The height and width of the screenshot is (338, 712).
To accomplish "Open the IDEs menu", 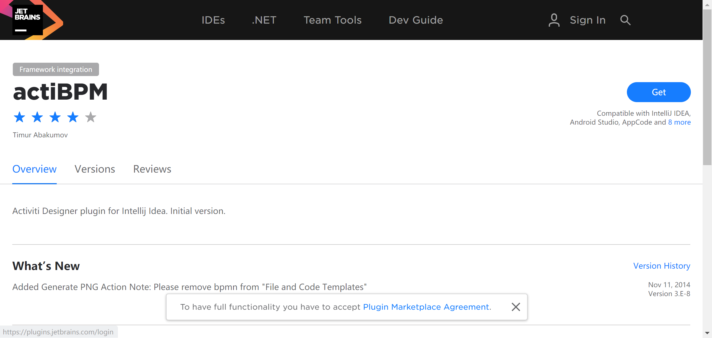I will click(213, 20).
